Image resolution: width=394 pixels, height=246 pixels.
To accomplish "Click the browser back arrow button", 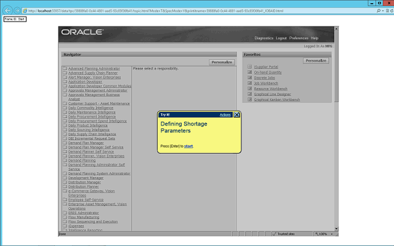I will tap(7, 11).
